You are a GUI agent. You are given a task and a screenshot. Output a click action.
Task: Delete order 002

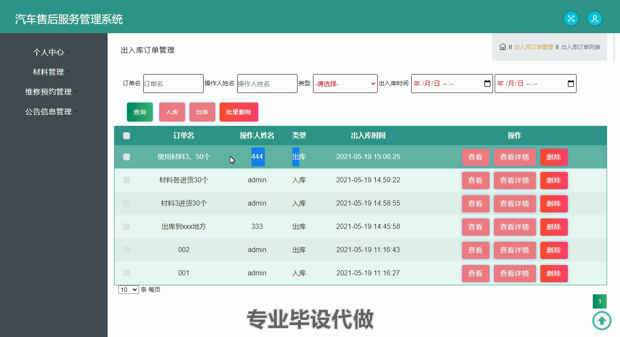click(x=554, y=250)
